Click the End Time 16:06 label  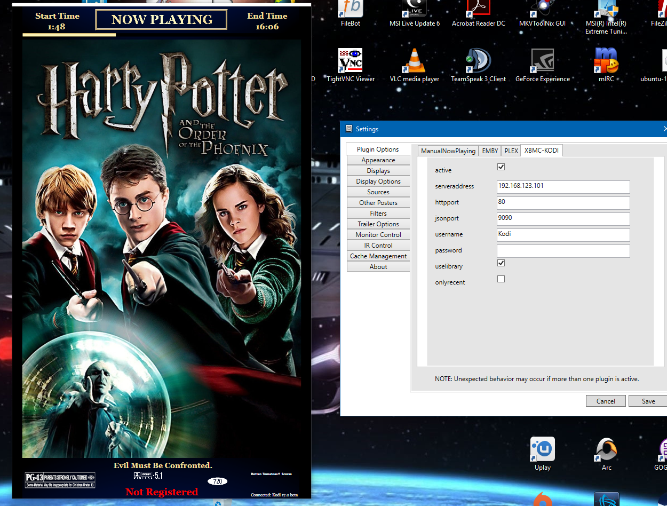click(x=267, y=21)
